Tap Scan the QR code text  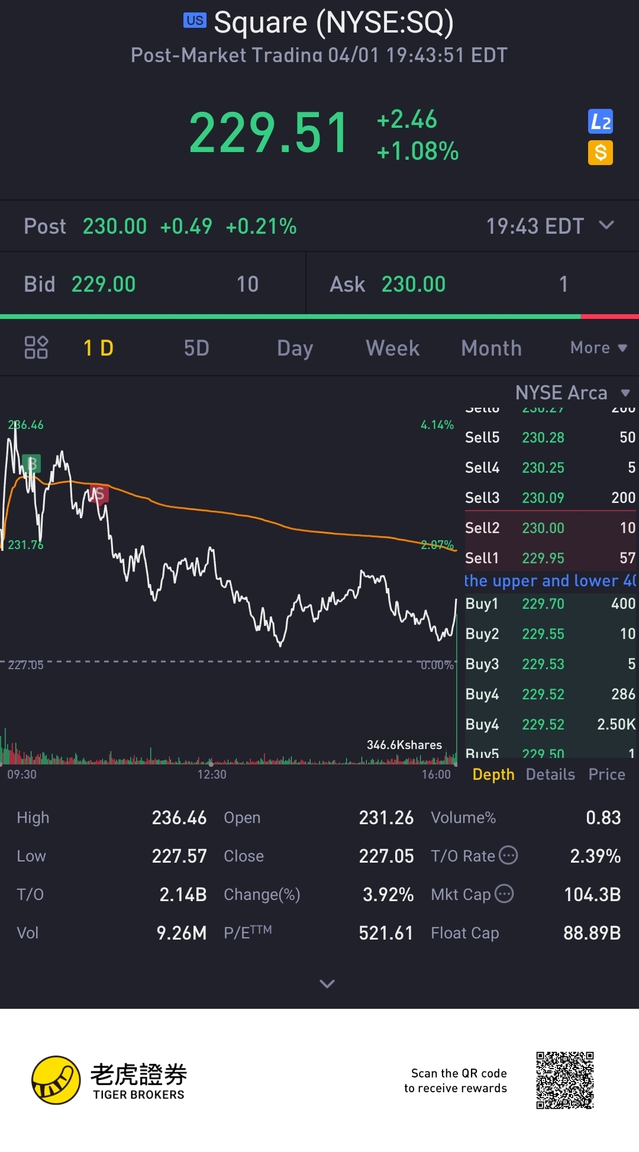click(456, 1080)
